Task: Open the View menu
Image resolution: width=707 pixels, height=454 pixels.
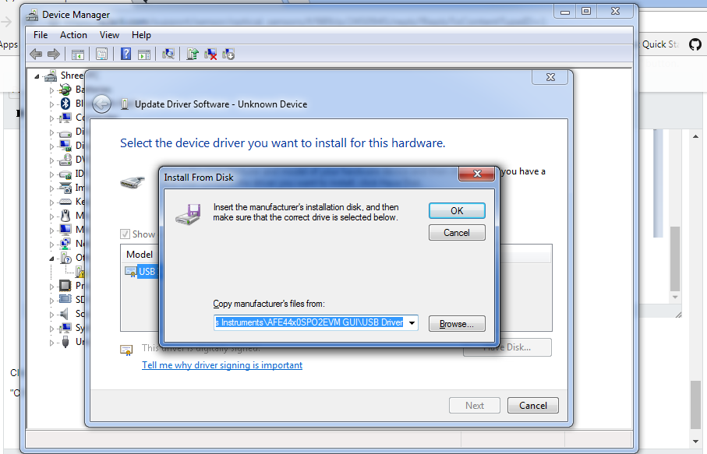Action: (108, 35)
